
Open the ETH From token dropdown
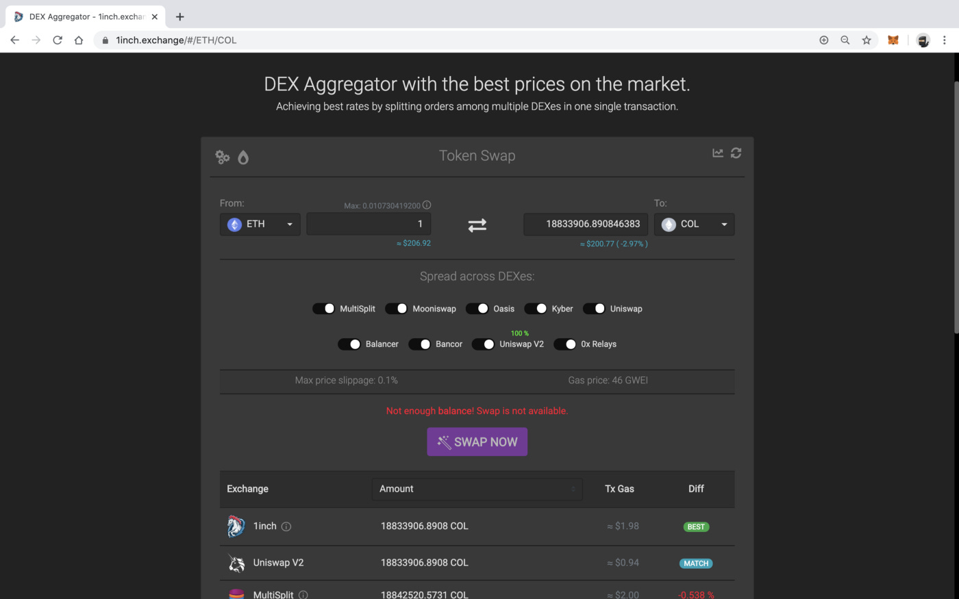260,225
